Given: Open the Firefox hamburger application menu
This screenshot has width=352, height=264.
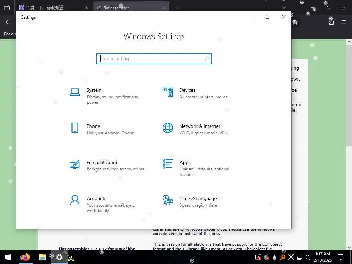Looking at the screenshot, I should pos(344,22).
